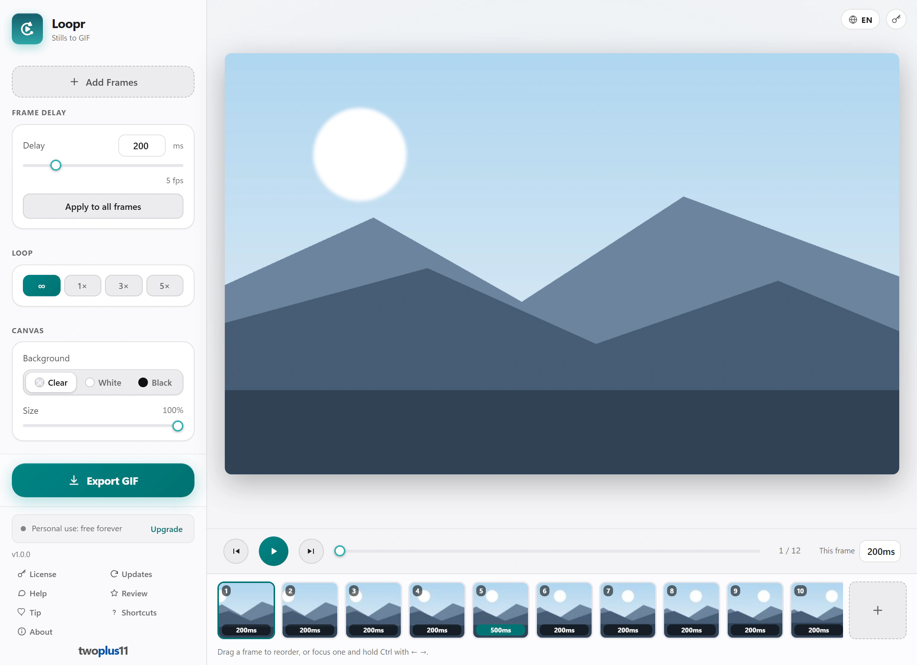Click the large GIF preview canvas

click(x=562, y=263)
